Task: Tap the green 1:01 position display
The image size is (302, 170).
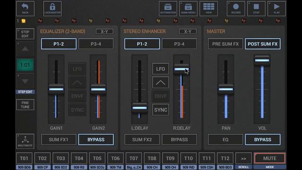Action: coord(25,65)
